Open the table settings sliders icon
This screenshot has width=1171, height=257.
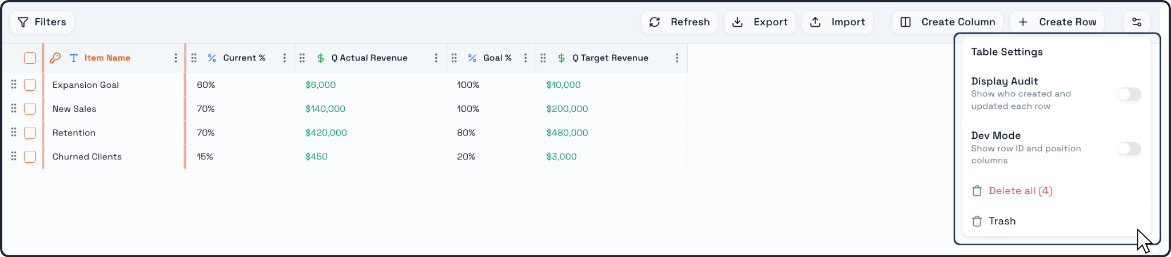coord(1137,22)
